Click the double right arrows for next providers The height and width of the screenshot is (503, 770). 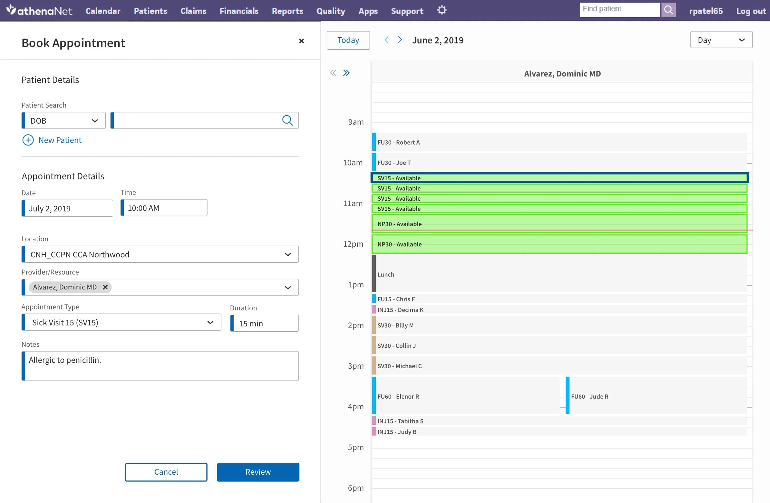click(346, 73)
